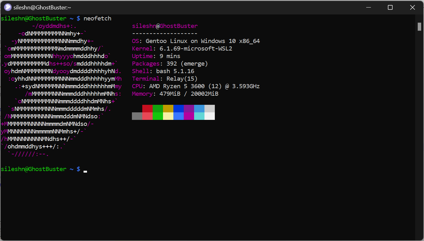Click the Terminal Relay(15) line
This screenshot has width=424, height=241.
pyautogui.click(x=165, y=79)
